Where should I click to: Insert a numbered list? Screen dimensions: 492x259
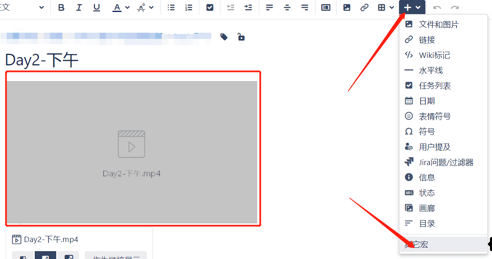tap(189, 7)
